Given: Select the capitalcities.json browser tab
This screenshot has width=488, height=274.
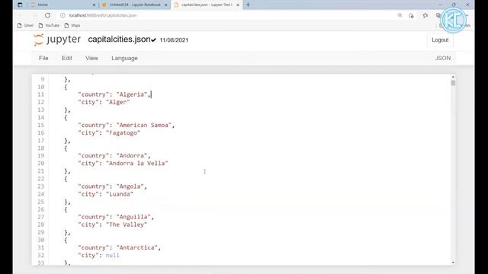Looking at the screenshot, I should point(207,5).
